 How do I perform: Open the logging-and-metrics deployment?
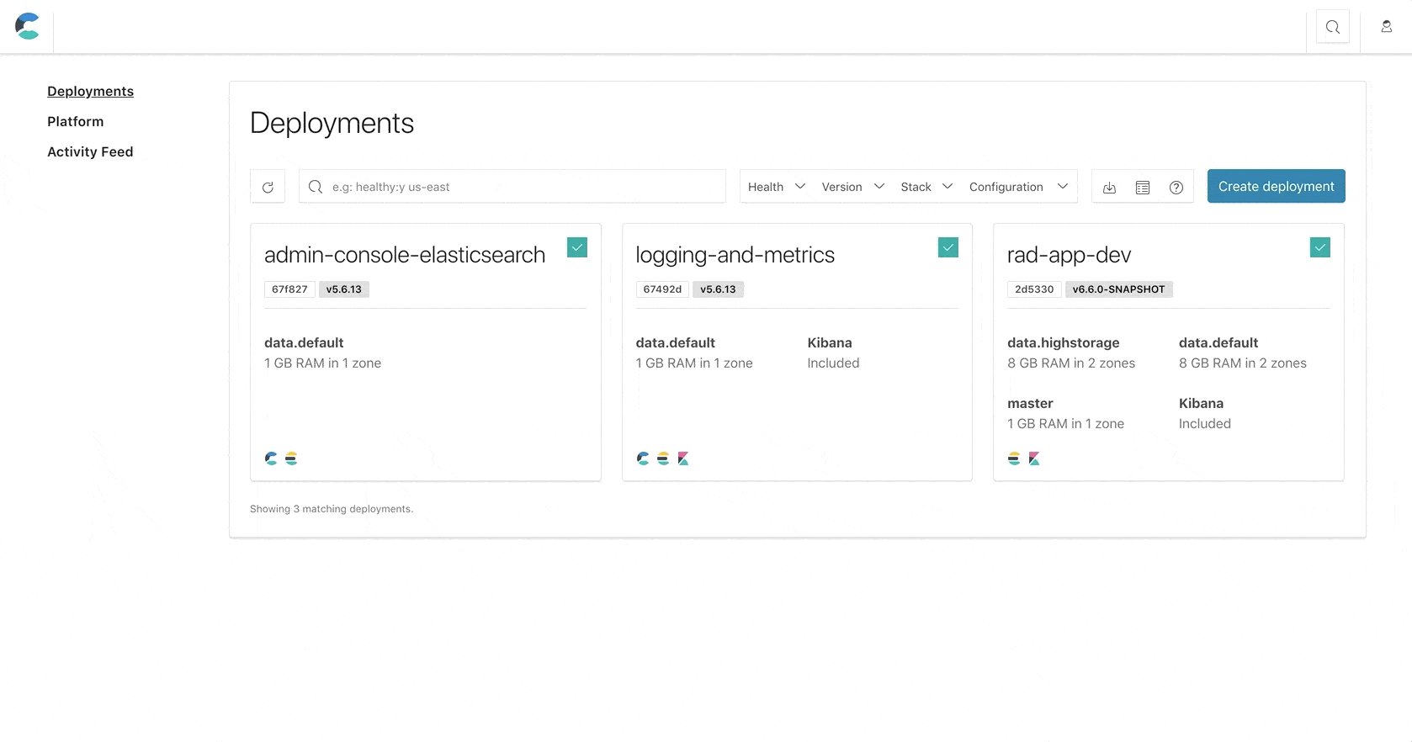[735, 255]
